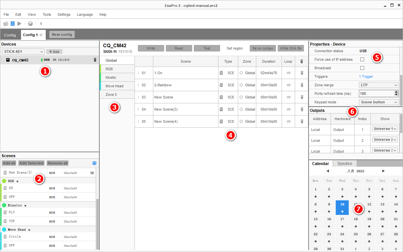
Task: Enable Force use of IP address
Action: 362,59
